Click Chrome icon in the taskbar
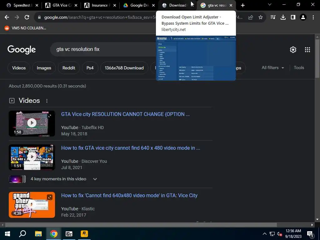The height and width of the screenshot is (240, 320). click(x=54, y=234)
